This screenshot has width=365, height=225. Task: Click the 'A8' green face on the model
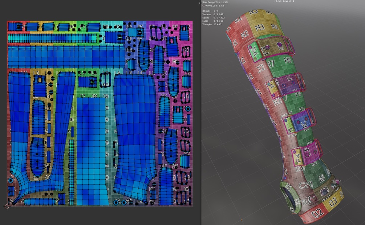tap(322, 179)
